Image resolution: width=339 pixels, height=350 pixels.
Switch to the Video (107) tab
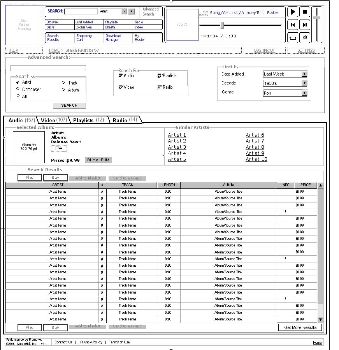pyautogui.click(x=53, y=120)
